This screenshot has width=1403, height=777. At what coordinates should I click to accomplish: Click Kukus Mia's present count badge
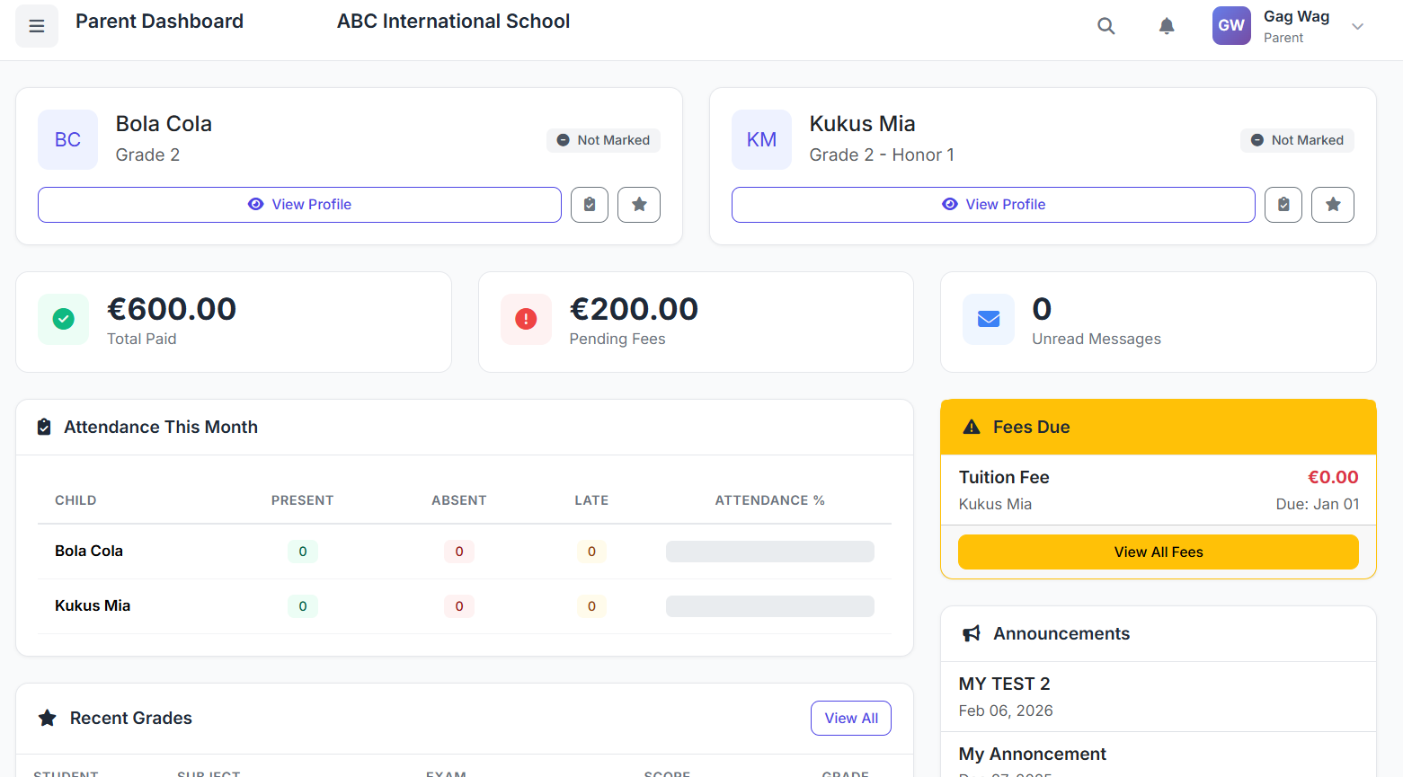303,606
